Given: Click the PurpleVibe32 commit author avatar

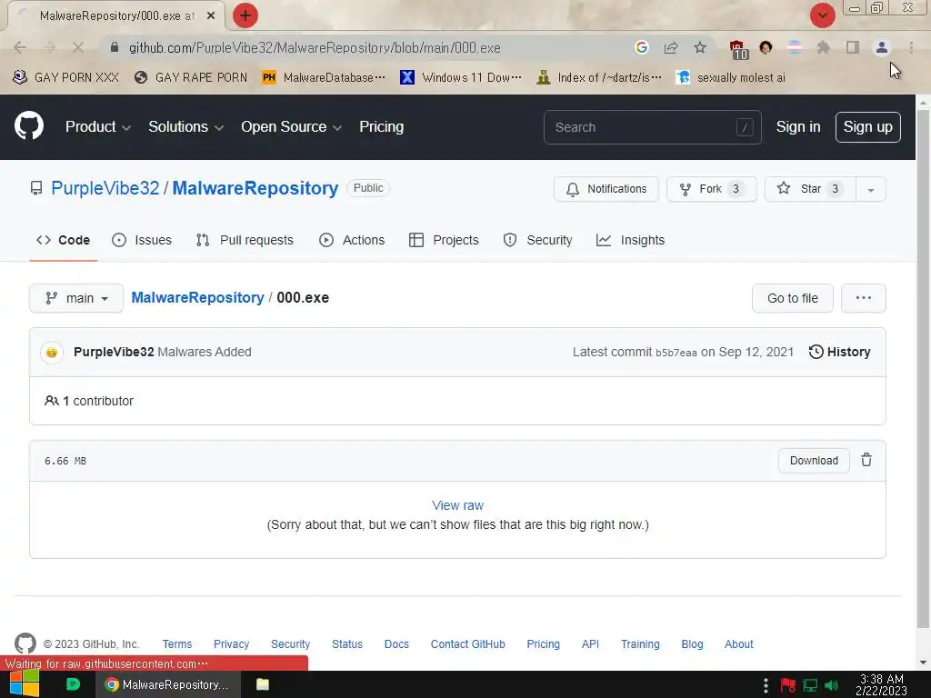Looking at the screenshot, I should point(52,352).
